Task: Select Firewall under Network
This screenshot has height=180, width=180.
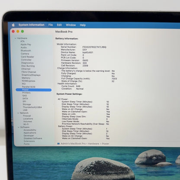Action: pos(27,116)
